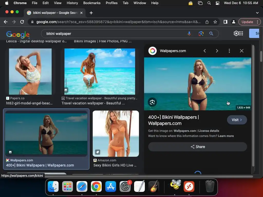
Task: Open the Trash in the Dock
Action: (x=210, y=186)
